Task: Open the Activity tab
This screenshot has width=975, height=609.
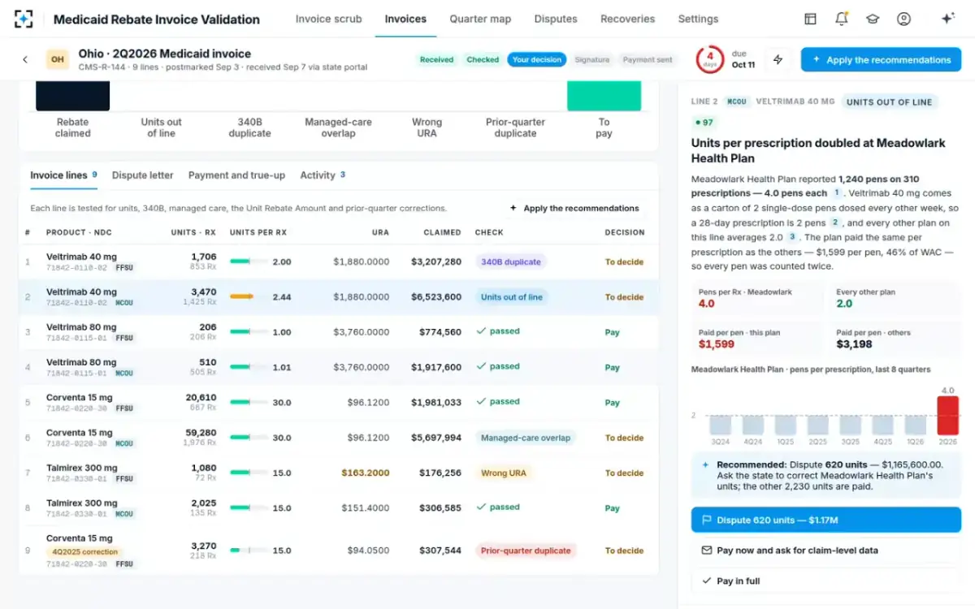Action: click(323, 175)
